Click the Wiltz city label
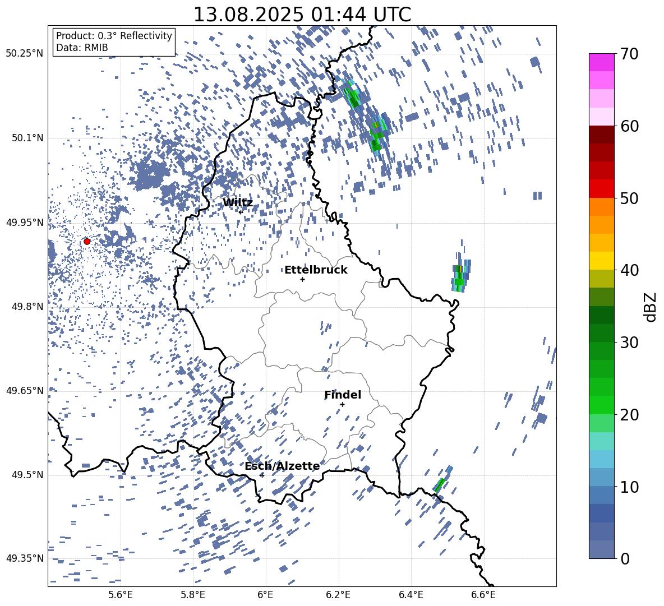 (238, 203)
